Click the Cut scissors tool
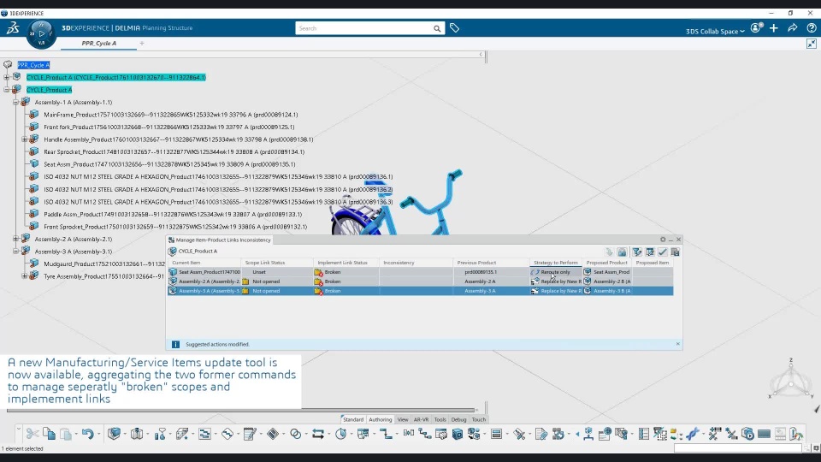The image size is (821, 462). click(32, 434)
